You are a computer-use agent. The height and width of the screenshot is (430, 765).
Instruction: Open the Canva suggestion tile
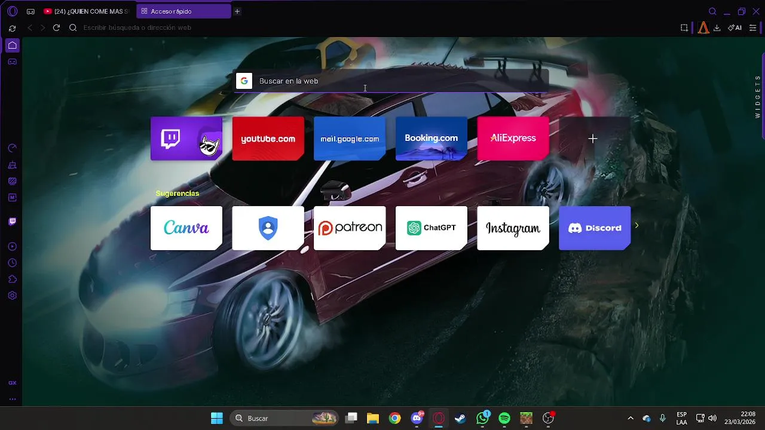[x=186, y=228]
